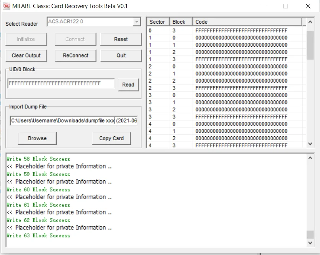The image size is (320, 255).
Task: Click the Import Dump File path field
Action: (73, 121)
